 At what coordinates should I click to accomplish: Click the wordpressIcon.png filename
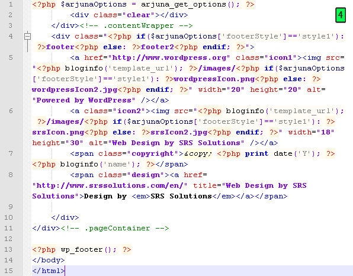click(214, 79)
